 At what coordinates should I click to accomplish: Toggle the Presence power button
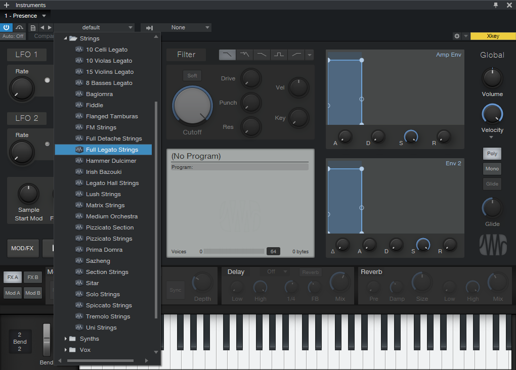(6, 28)
